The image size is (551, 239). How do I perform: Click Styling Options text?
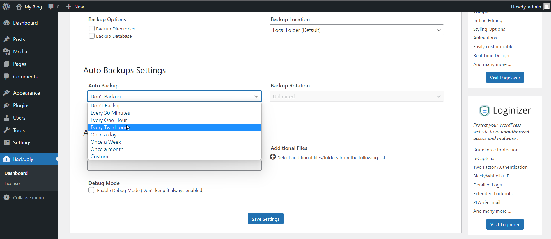pos(489,29)
